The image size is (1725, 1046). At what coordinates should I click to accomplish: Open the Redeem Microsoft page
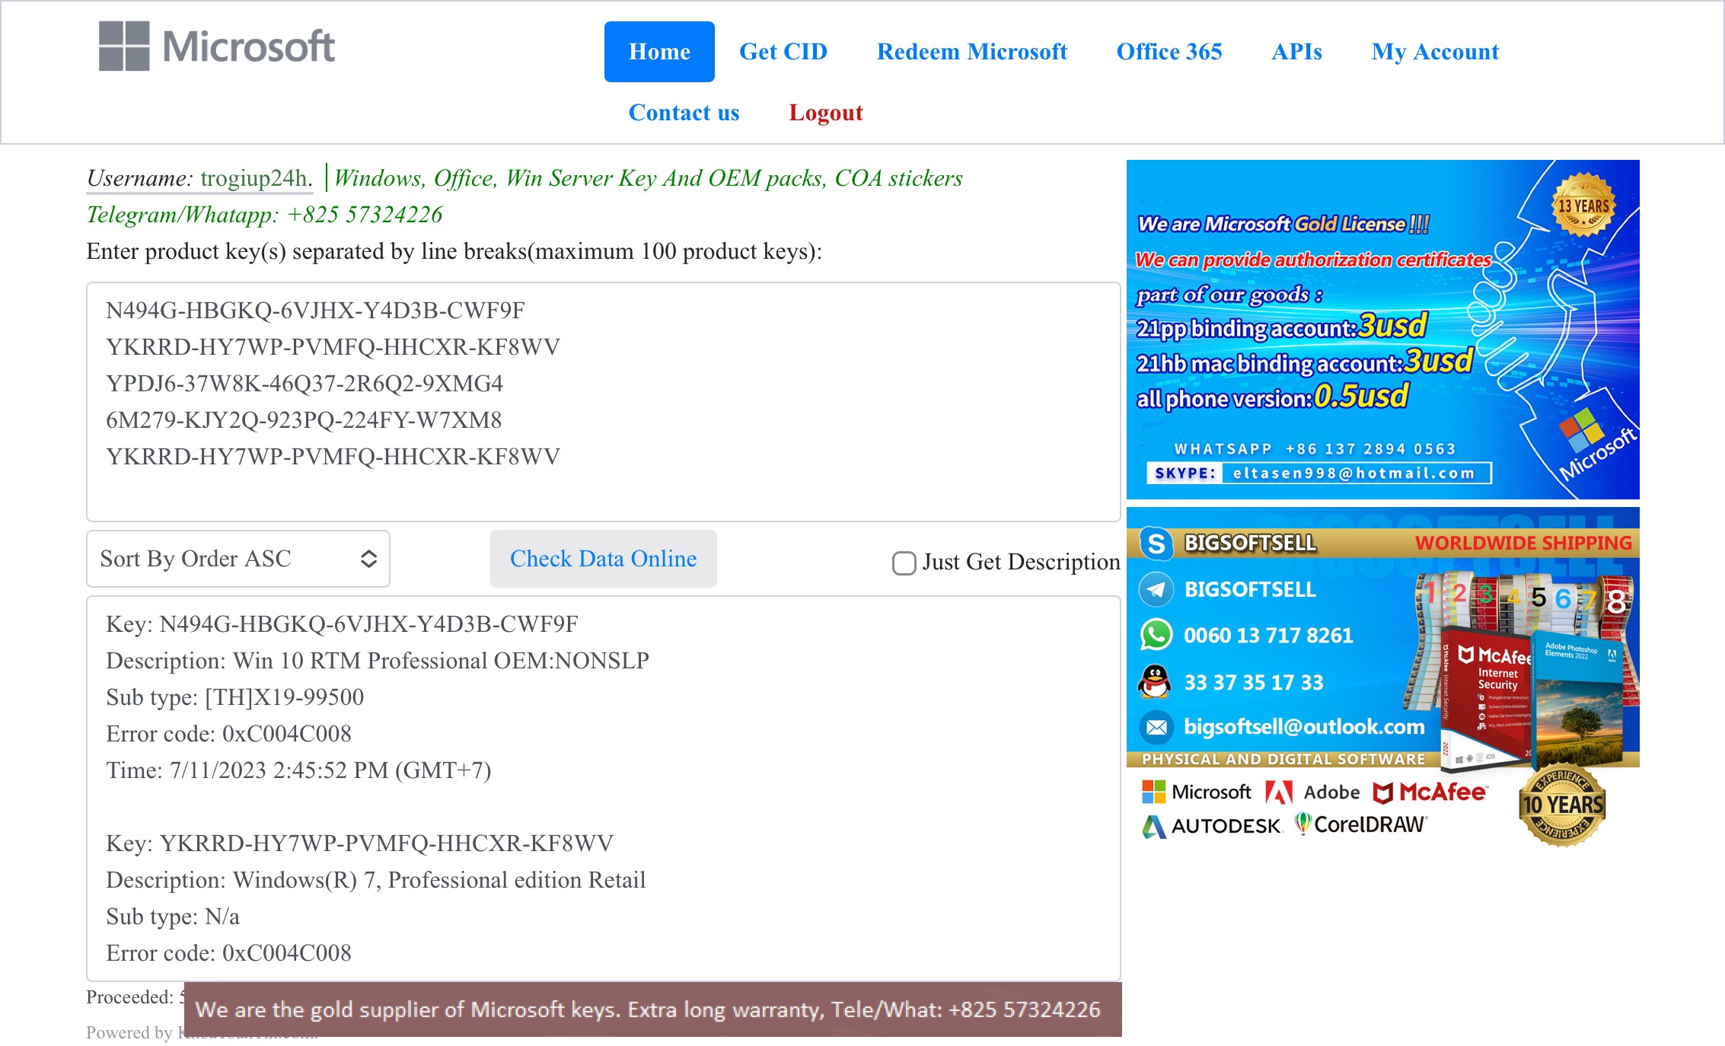(971, 52)
